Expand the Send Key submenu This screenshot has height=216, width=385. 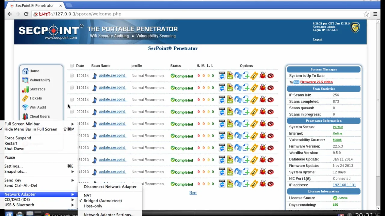(38, 180)
